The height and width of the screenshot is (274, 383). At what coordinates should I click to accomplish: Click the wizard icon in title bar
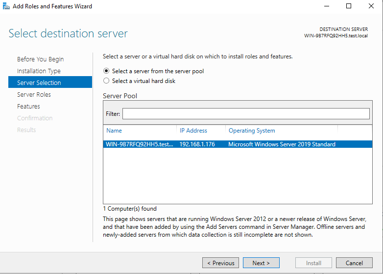(x=6, y=6)
